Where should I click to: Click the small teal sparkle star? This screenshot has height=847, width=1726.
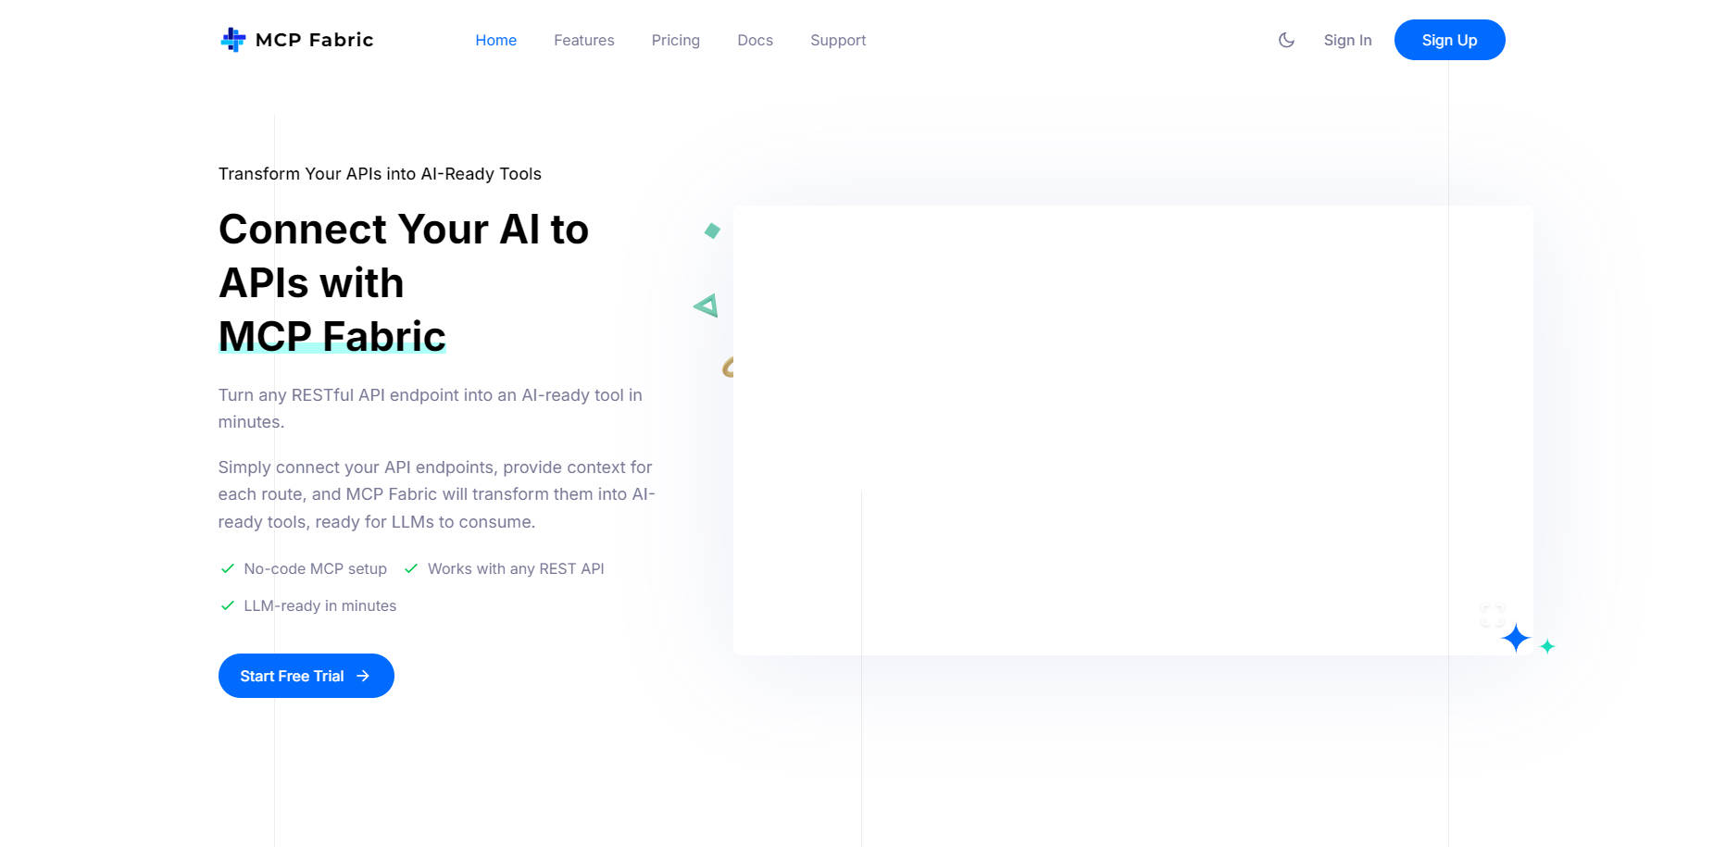(1547, 646)
